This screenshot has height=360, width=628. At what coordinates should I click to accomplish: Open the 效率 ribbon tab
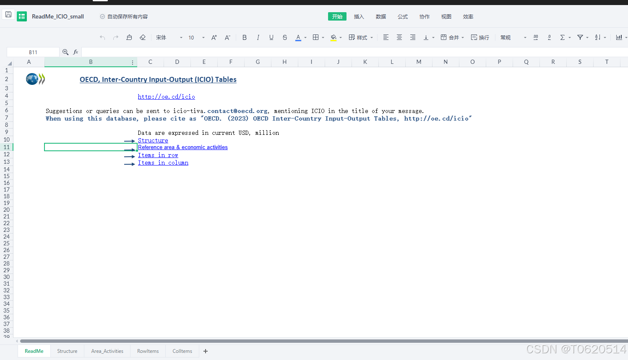[x=468, y=16]
